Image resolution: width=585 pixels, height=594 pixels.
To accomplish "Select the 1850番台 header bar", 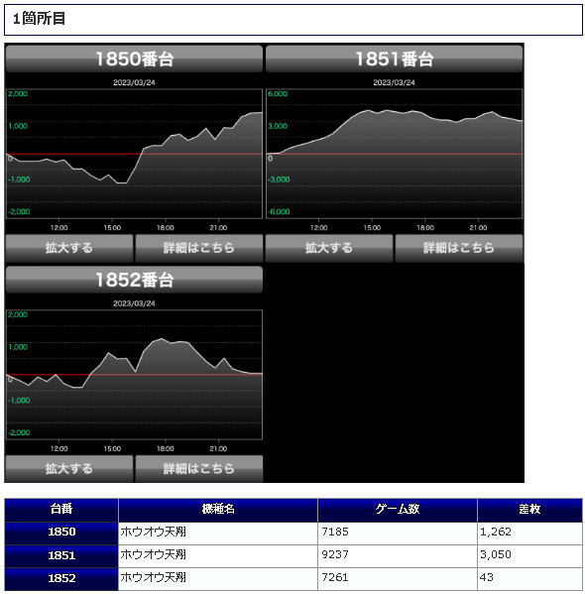I will 134,59.
